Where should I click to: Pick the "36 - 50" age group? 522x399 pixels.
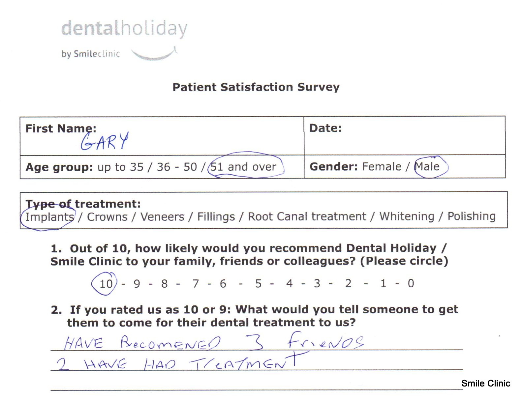click(177, 167)
